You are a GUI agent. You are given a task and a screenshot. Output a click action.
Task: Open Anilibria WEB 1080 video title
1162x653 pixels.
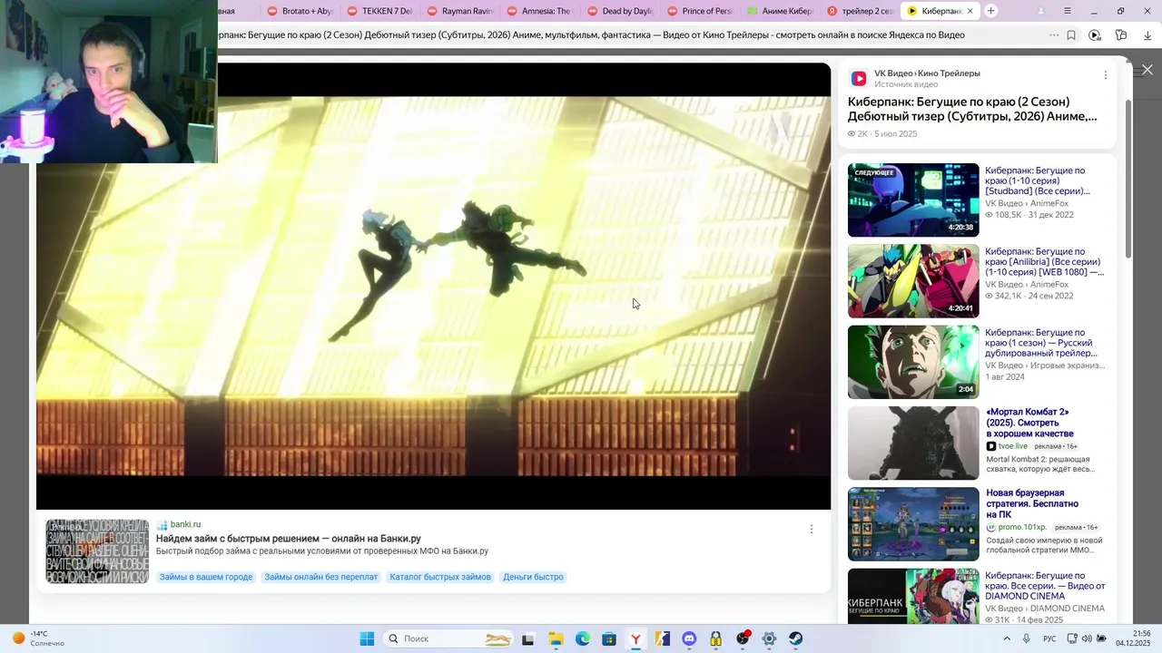click(1044, 262)
